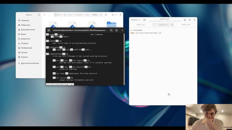This screenshot has width=232, height=130.
Task: Go forward in the Files window
Action: click(49, 15)
